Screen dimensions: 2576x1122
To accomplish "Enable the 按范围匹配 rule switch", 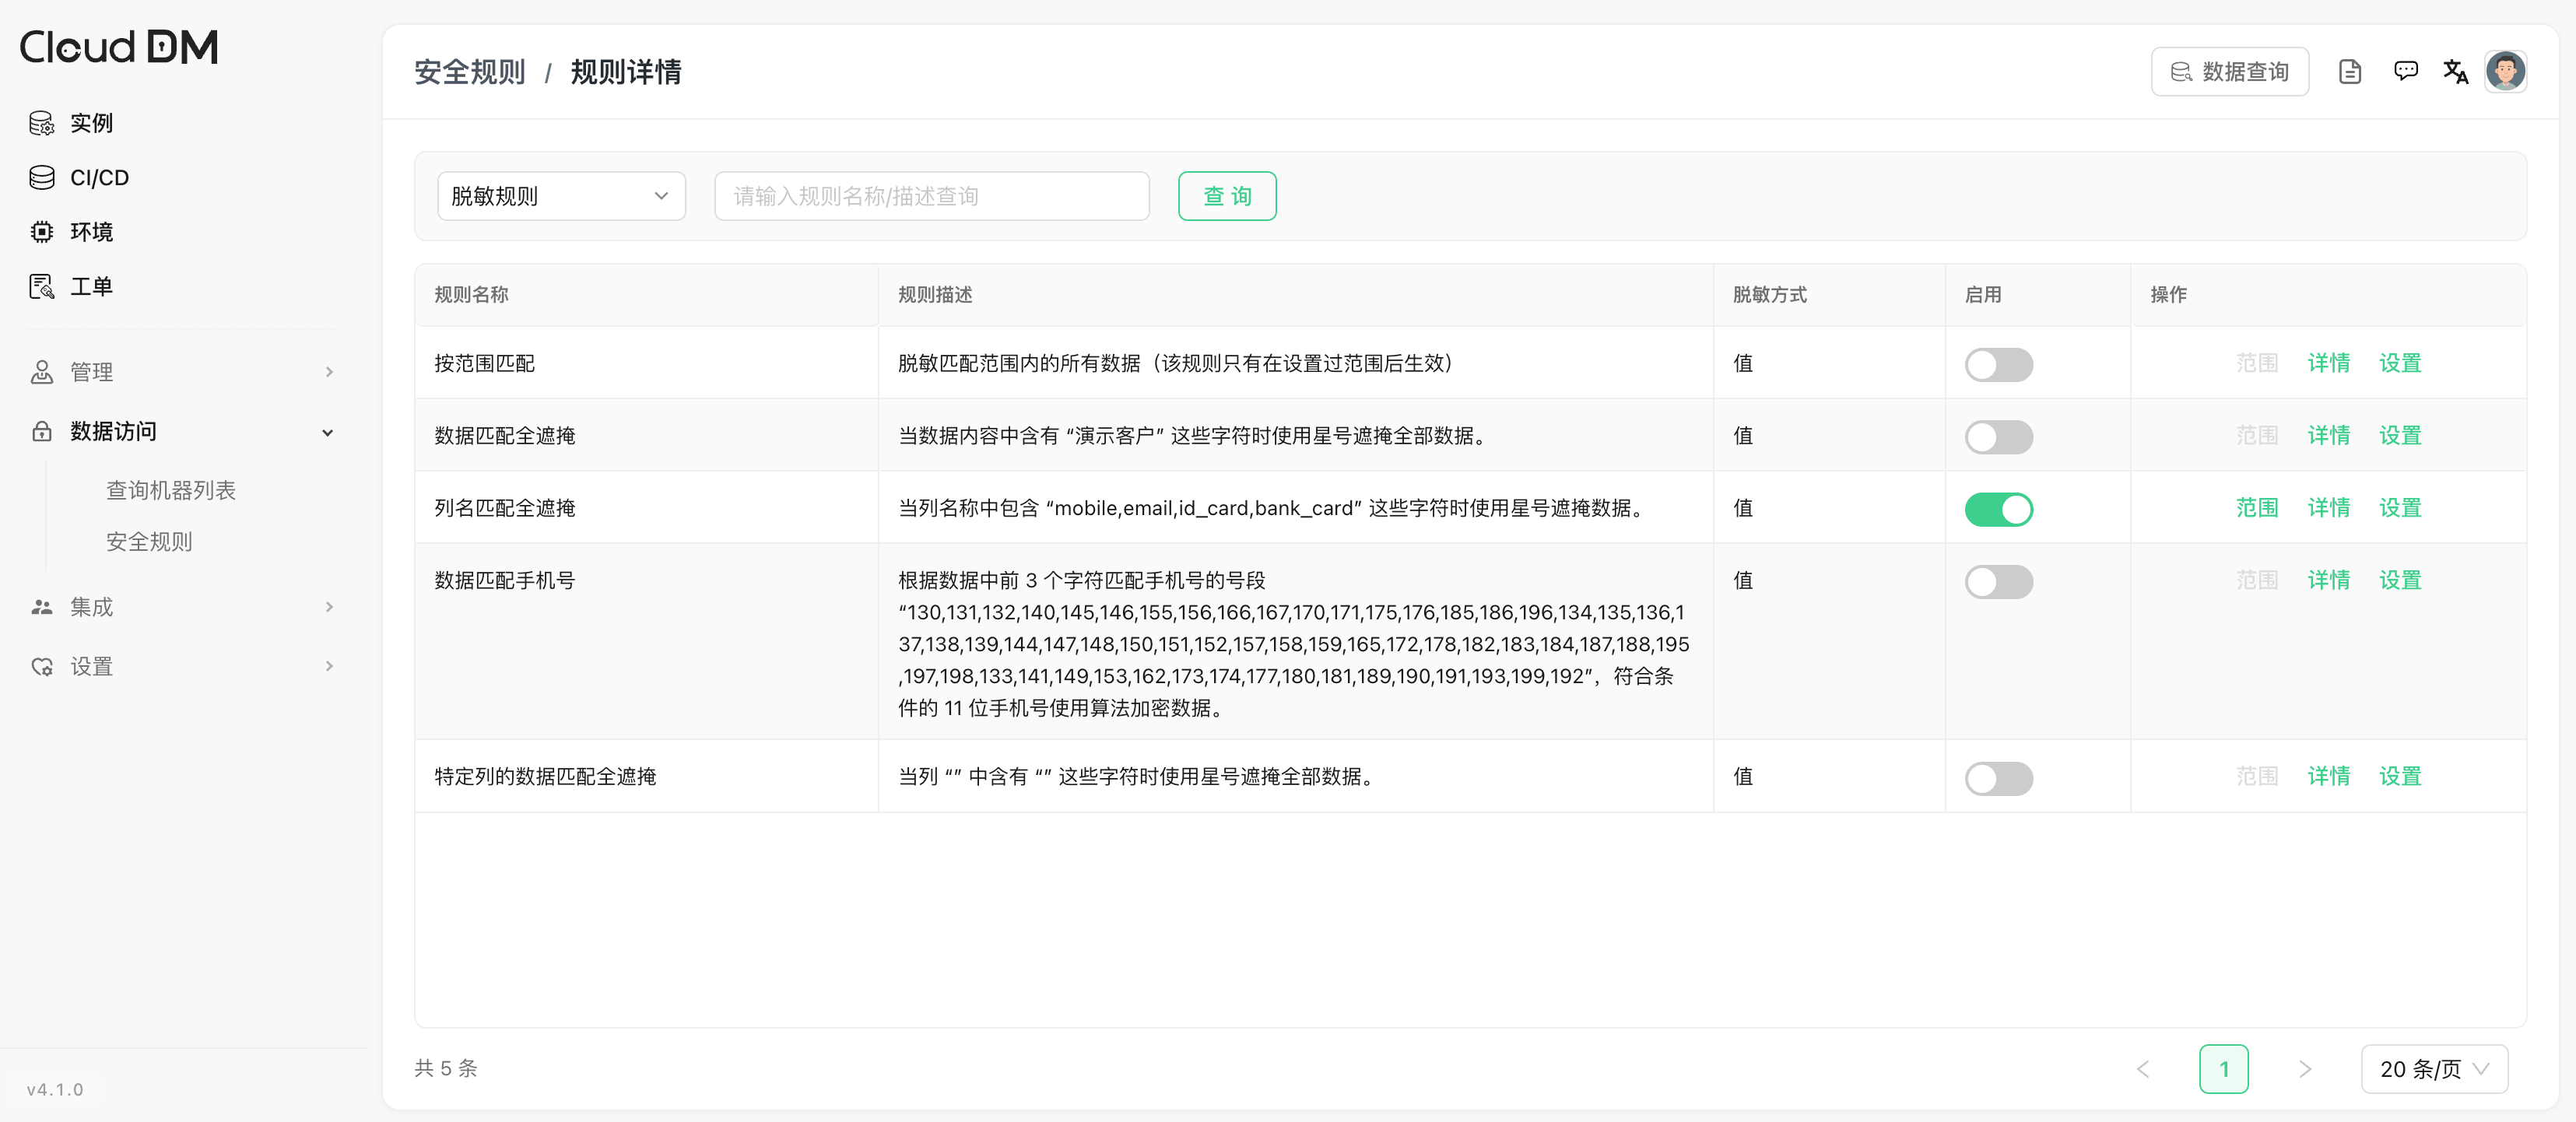I will click(1998, 364).
